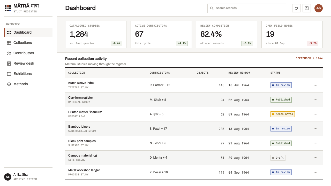Go to Collections in the sidebar
Viewport: 331px width, 186px height.
[x=28, y=43]
